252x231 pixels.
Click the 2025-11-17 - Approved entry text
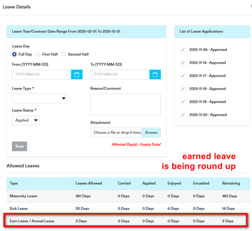pyautogui.click(x=207, y=76)
